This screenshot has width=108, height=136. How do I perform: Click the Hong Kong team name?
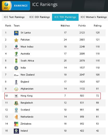tap(27, 96)
